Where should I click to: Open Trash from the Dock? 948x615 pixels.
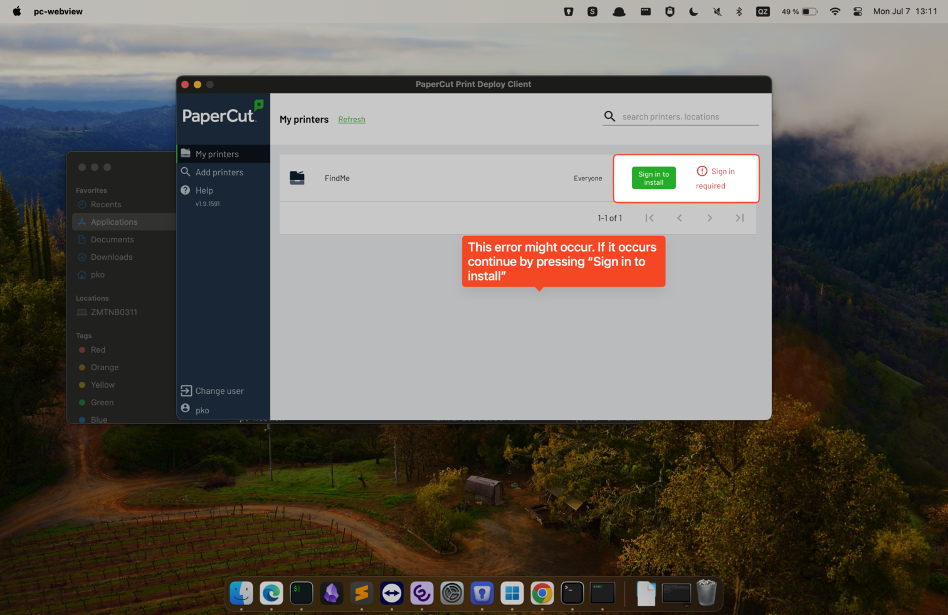pyautogui.click(x=707, y=593)
